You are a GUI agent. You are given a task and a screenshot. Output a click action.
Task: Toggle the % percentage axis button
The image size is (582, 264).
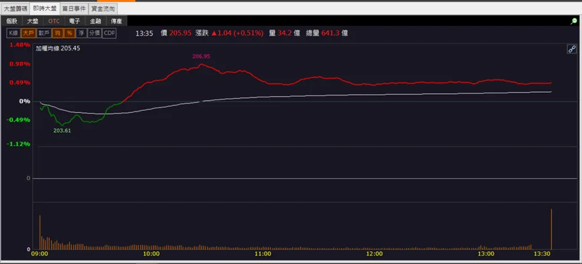[69, 34]
